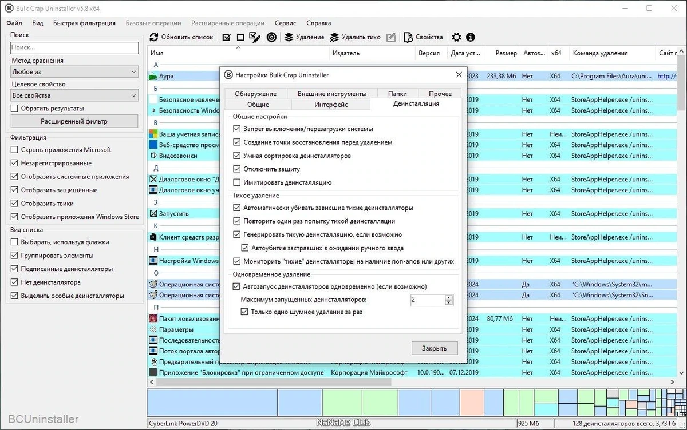This screenshot has width=687, height=430.
Task: Open the Сервис menu
Action: pyautogui.click(x=285, y=23)
